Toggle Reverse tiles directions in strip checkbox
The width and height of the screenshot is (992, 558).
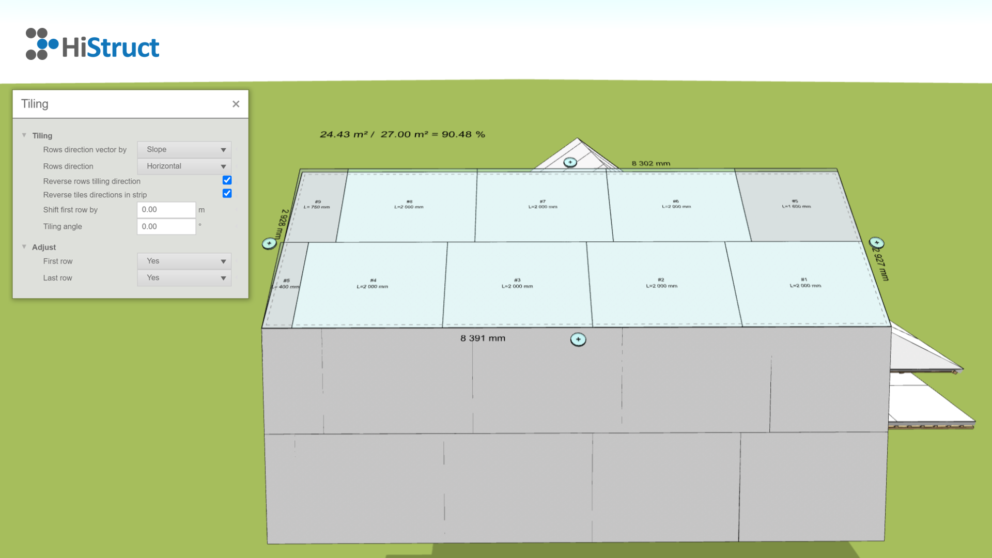click(227, 193)
